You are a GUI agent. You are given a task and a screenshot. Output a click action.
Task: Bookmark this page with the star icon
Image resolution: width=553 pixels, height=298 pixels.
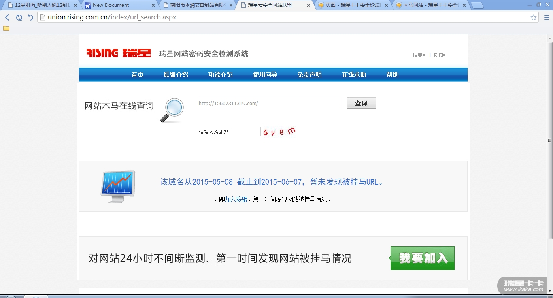coord(534,17)
